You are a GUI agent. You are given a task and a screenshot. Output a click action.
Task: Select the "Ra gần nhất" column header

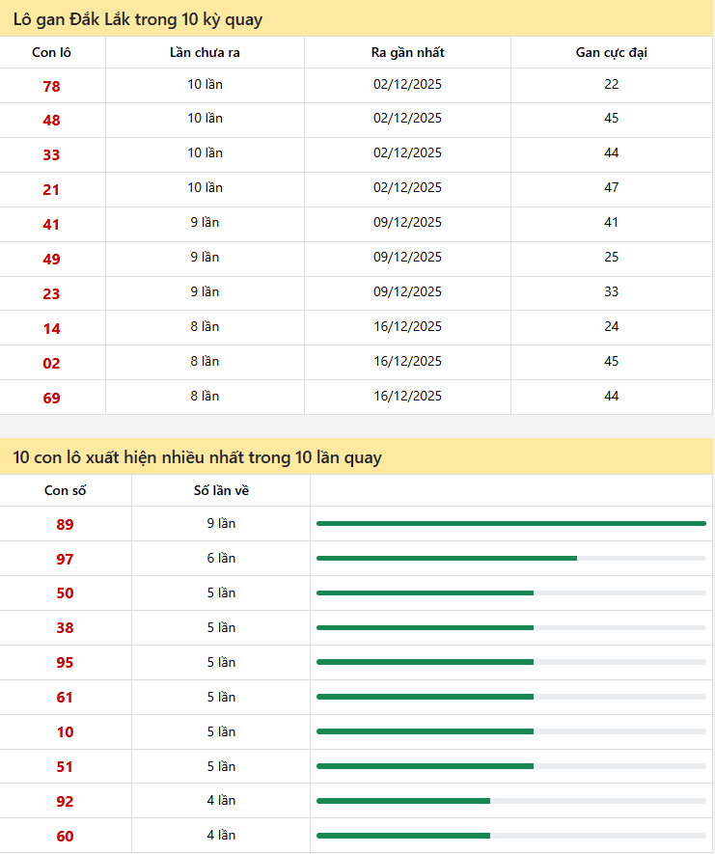tap(407, 53)
